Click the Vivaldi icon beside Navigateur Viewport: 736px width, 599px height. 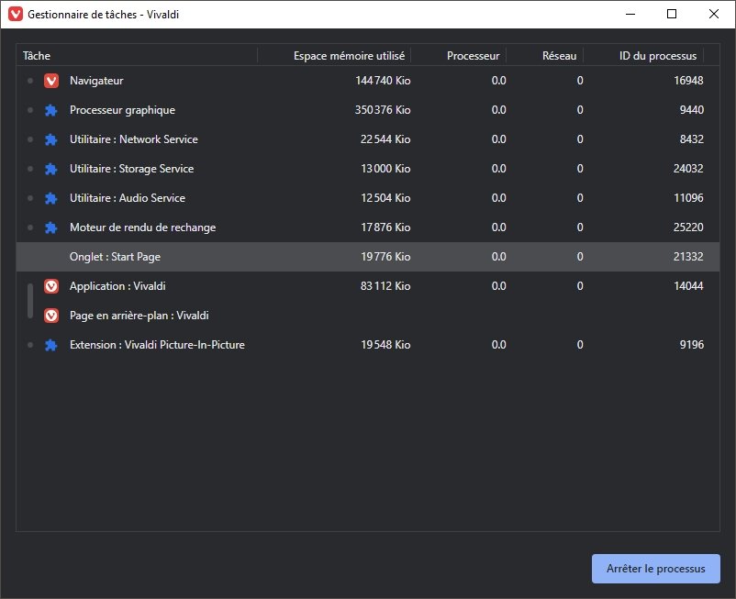coord(51,81)
